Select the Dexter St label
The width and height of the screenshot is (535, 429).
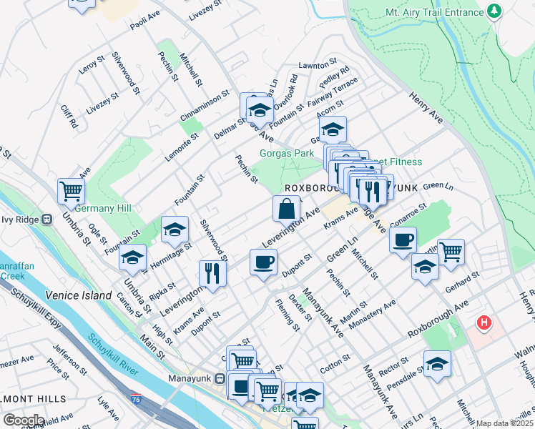300,308
